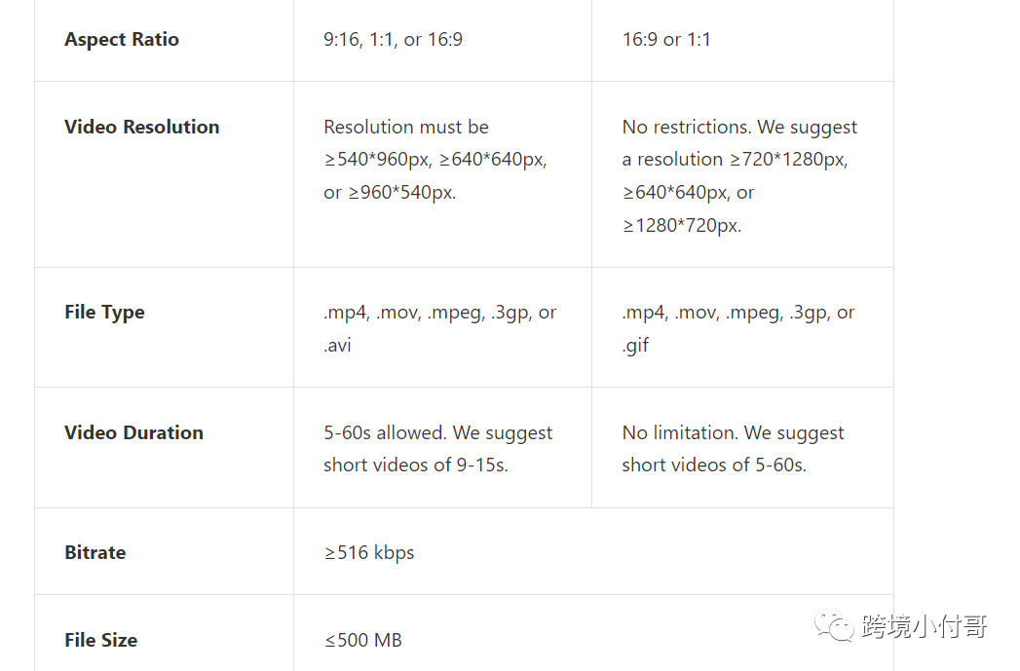Click the Bitrate row header
Viewport: 1020px width, 671px height.
(95, 552)
